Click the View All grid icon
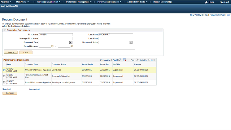 point(119,60)
